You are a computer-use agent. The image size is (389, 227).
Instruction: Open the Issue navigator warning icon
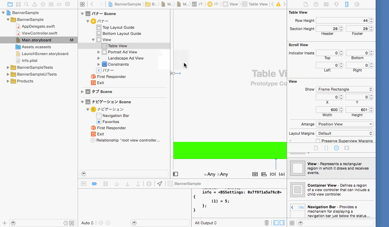coord(35,4)
